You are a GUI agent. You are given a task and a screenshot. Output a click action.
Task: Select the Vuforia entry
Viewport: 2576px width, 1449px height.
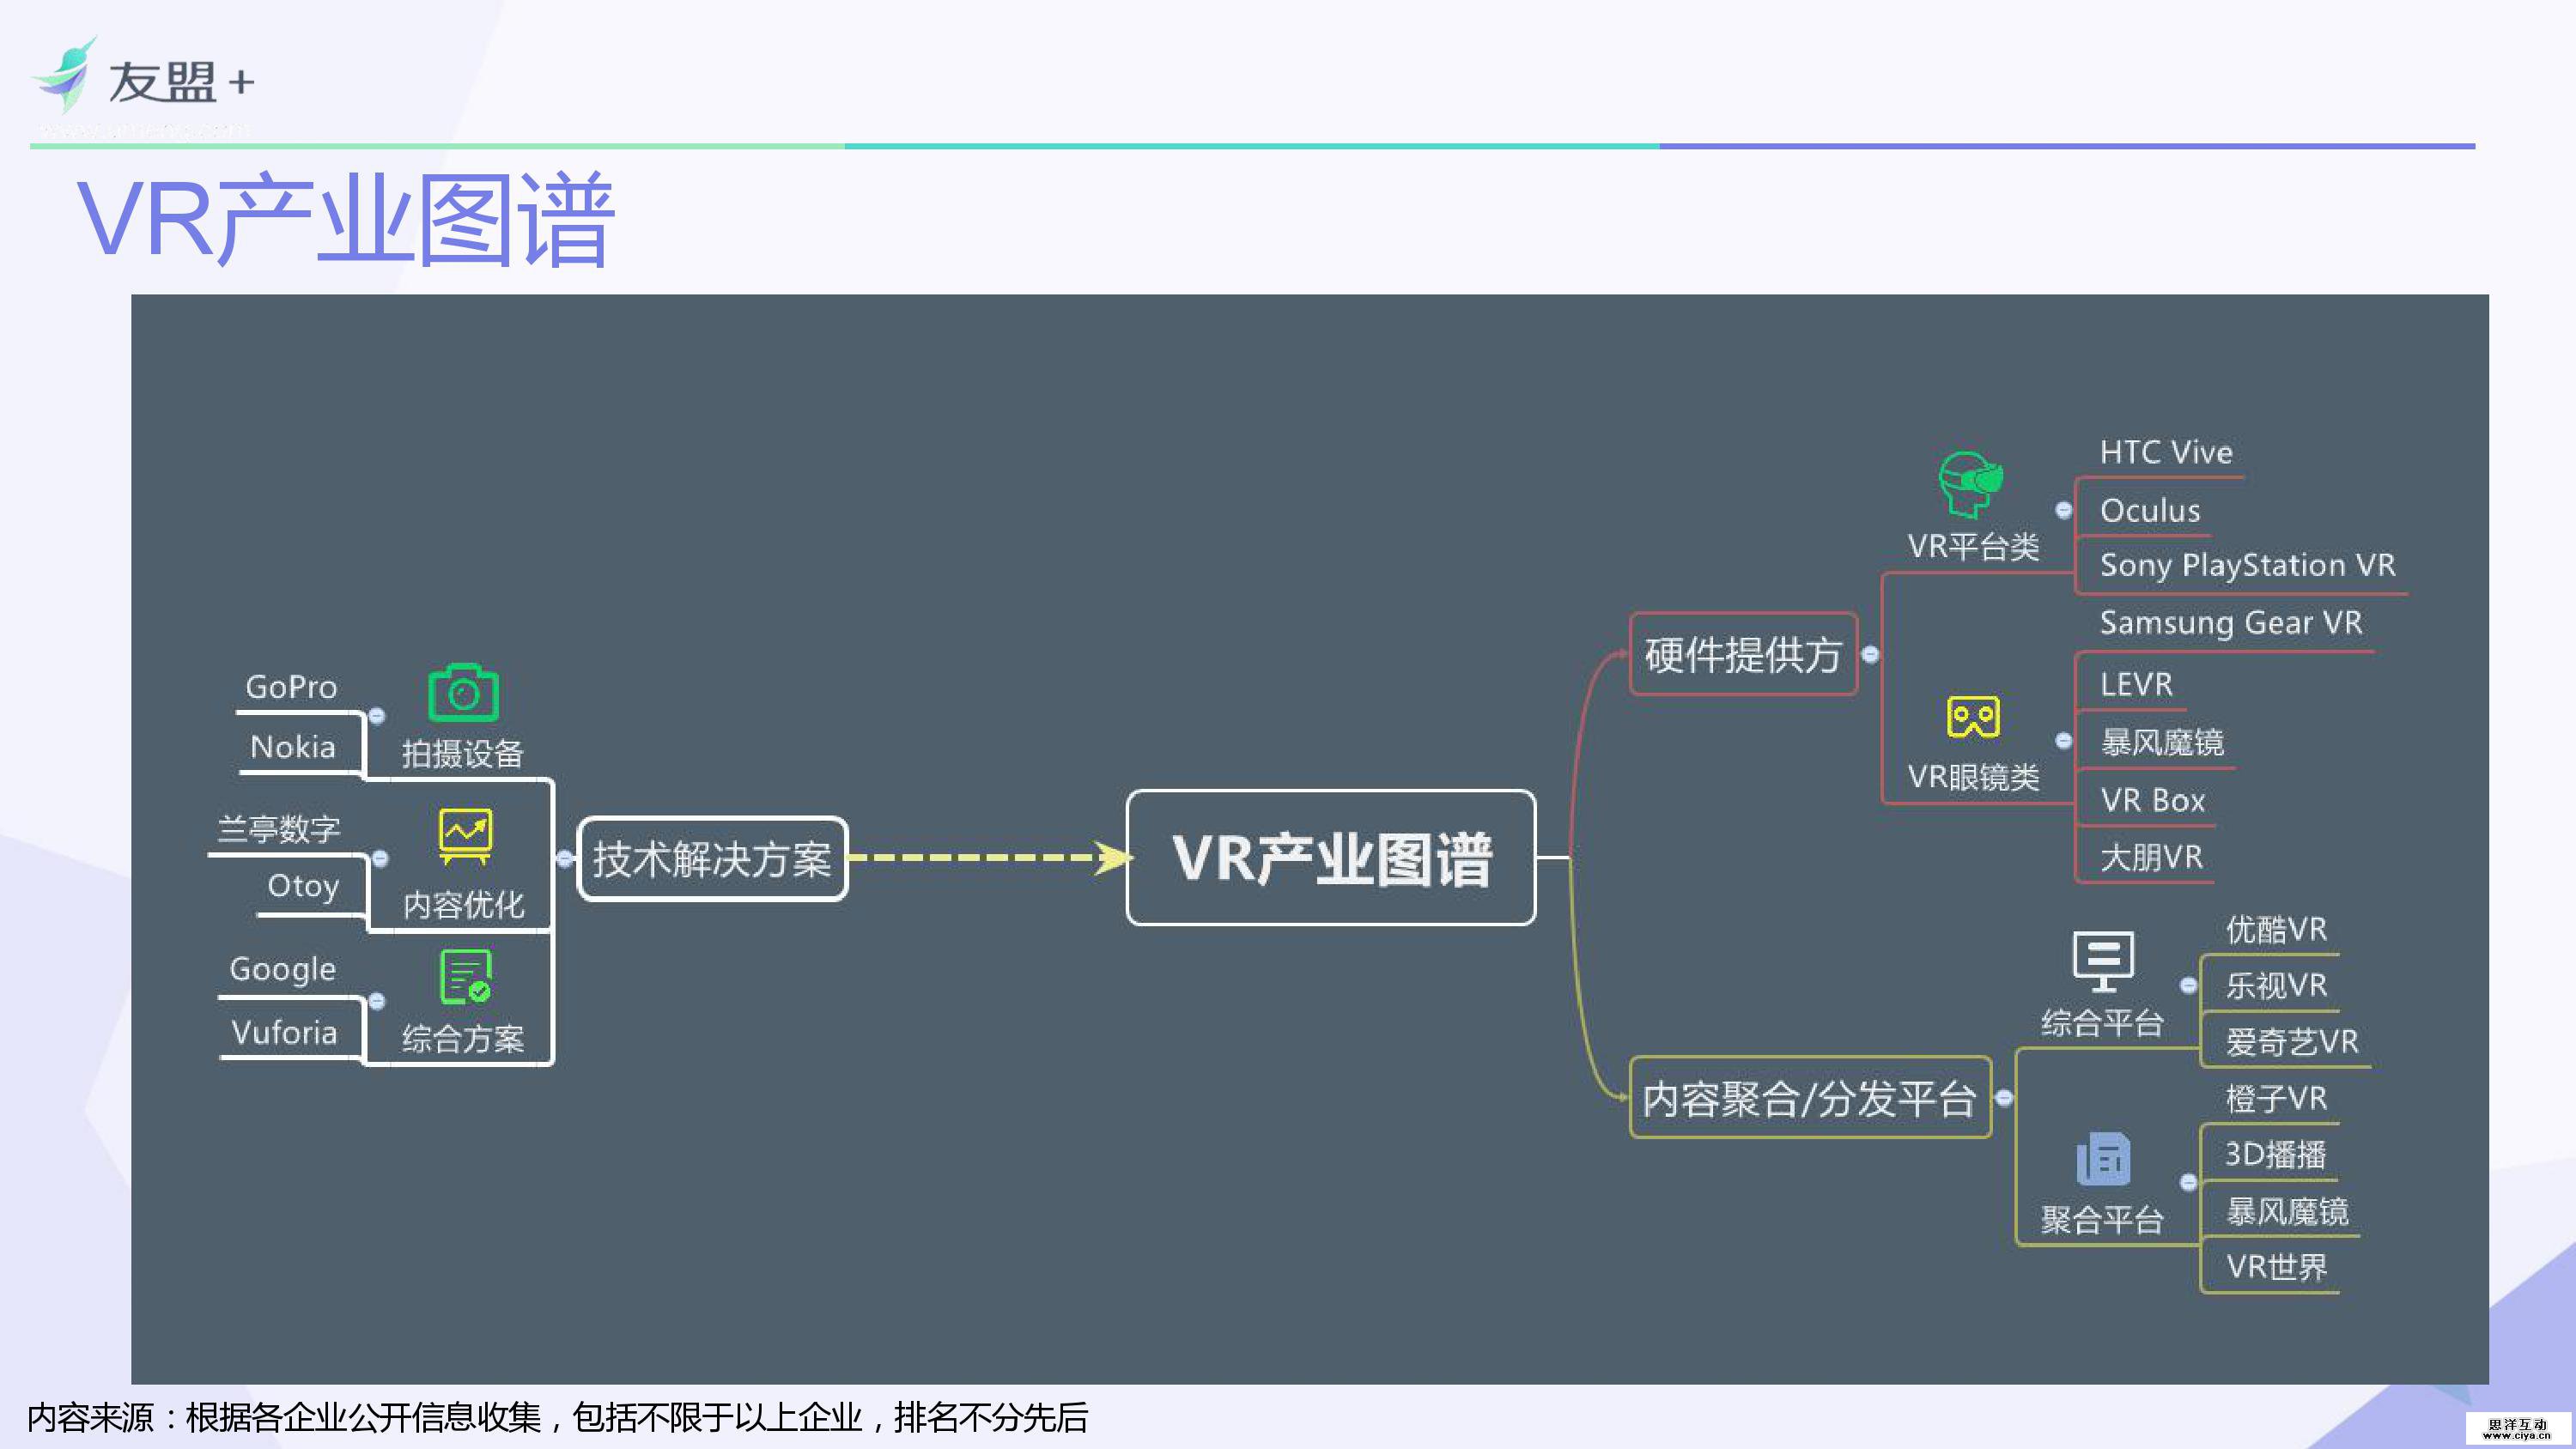(x=284, y=1032)
